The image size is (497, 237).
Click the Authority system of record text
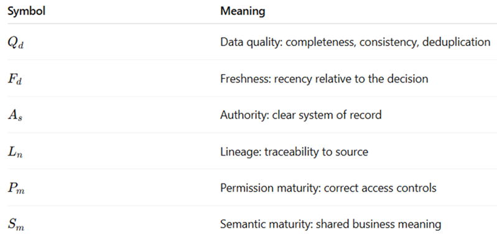click(x=301, y=115)
